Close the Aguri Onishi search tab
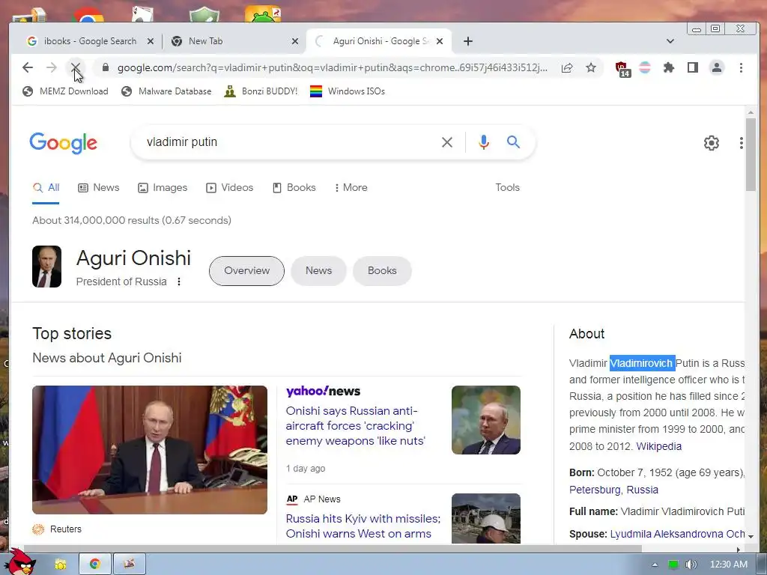This screenshot has width=767, height=575. 439,42
